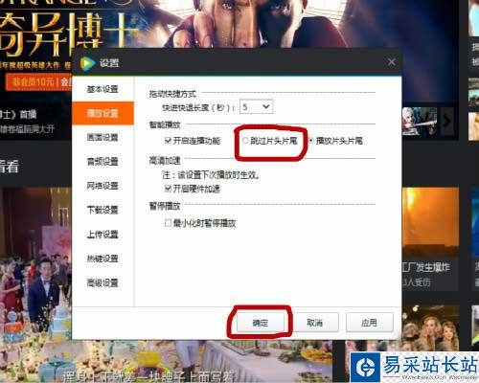Viewport: 479px width, 383px height.
Task: Toggle 开启连播功能 checkbox
Action: 168,141
